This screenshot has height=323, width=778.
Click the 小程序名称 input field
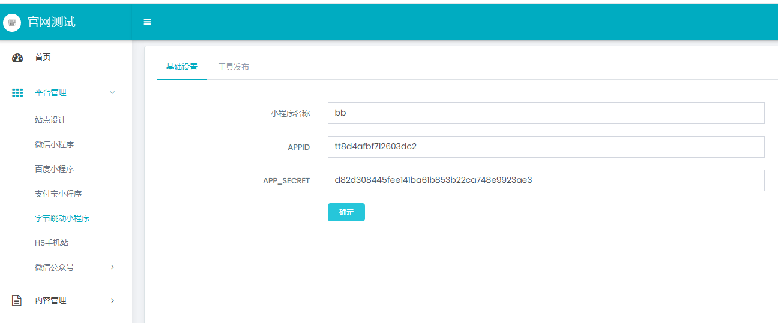coord(546,113)
